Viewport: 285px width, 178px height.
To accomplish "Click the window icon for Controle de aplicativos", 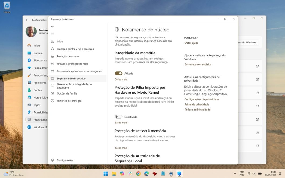I will pos(52,71).
